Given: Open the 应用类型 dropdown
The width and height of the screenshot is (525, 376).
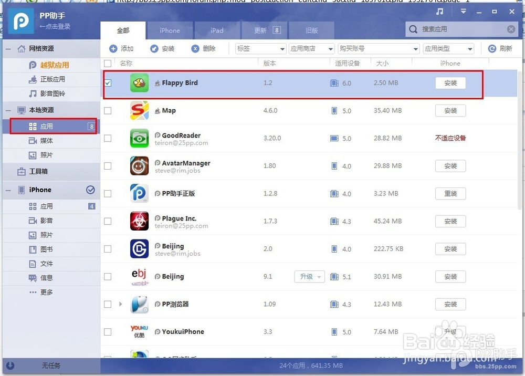Looking at the screenshot, I should click(448, 48).
